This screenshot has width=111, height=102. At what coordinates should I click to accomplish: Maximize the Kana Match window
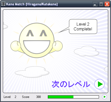pos(101,4)
